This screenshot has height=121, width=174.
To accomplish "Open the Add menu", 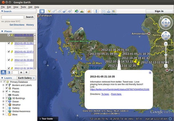I will [30, 7].
